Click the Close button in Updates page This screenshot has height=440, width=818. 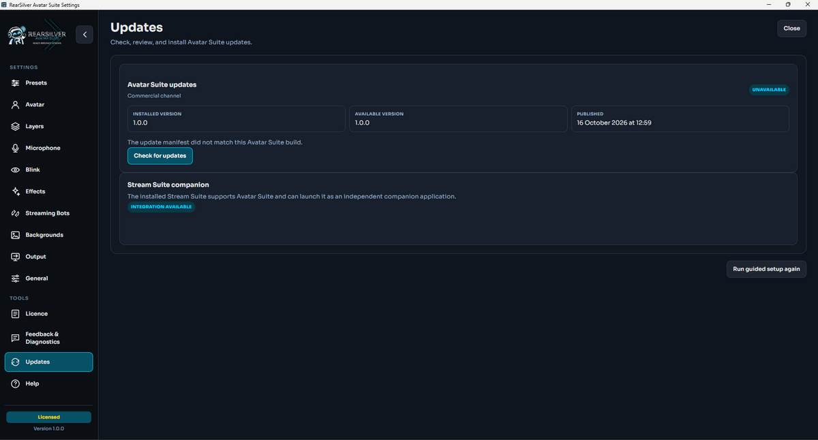791,29
